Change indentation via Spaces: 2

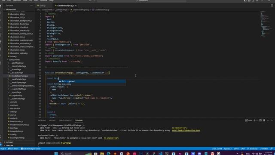[228, 149]
